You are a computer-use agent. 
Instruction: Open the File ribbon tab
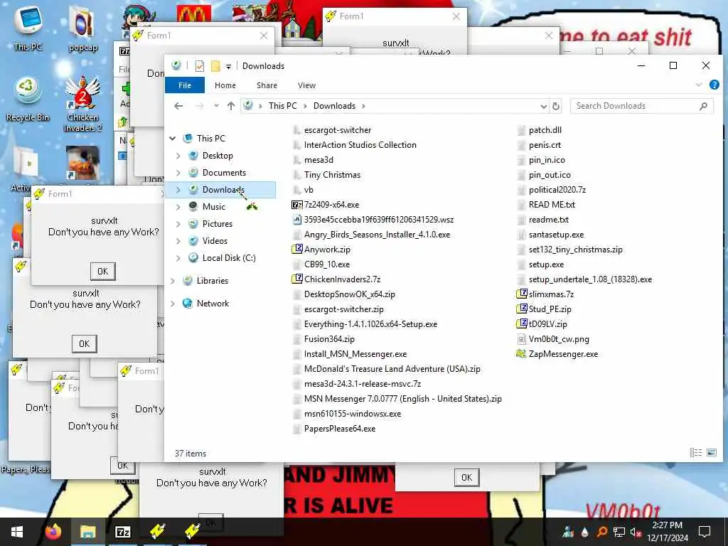click(185, 85)
